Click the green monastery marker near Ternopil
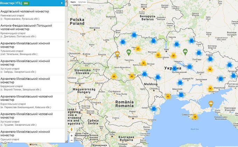The width and height of the screenshot is (238, 147). tap(128, 52)
